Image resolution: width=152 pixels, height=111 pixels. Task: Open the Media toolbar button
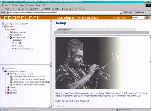point(56,9)
